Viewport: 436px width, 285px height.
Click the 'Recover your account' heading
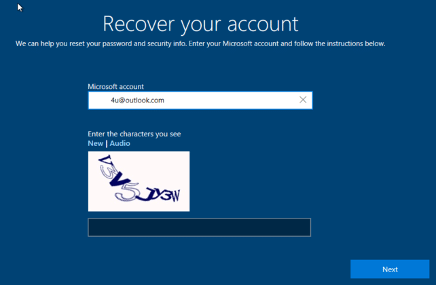coord(200,24)
